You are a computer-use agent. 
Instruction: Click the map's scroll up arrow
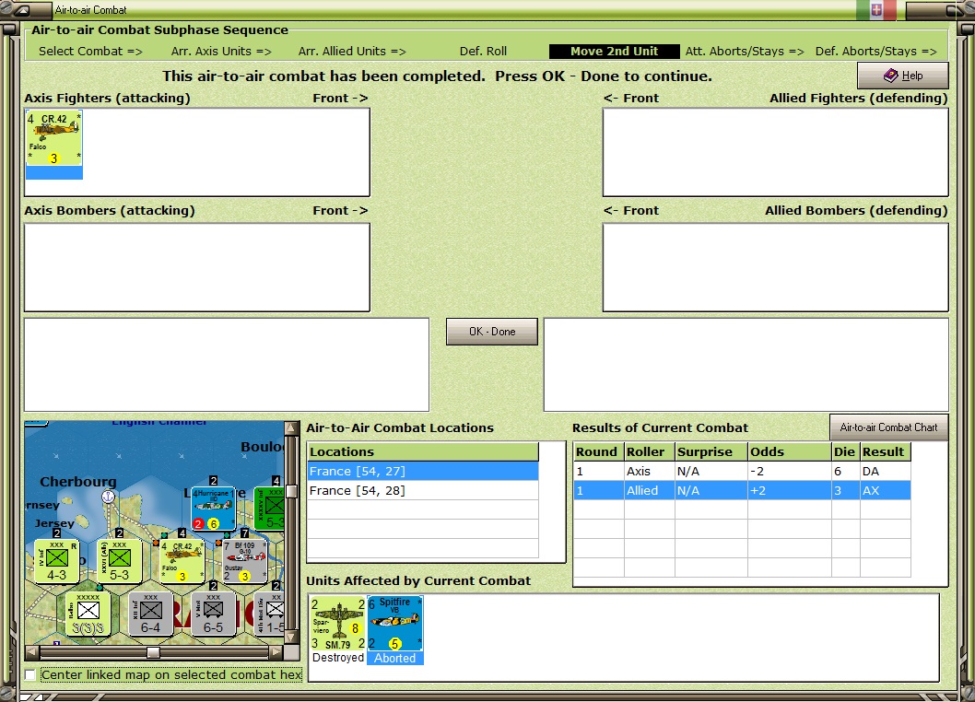tap(291, 428)
